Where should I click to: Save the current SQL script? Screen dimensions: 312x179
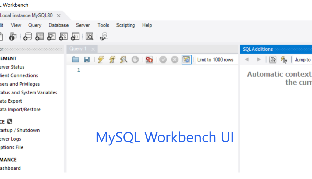[86, 59]
